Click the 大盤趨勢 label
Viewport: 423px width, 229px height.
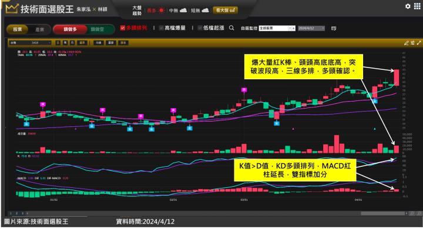(137, 11)
